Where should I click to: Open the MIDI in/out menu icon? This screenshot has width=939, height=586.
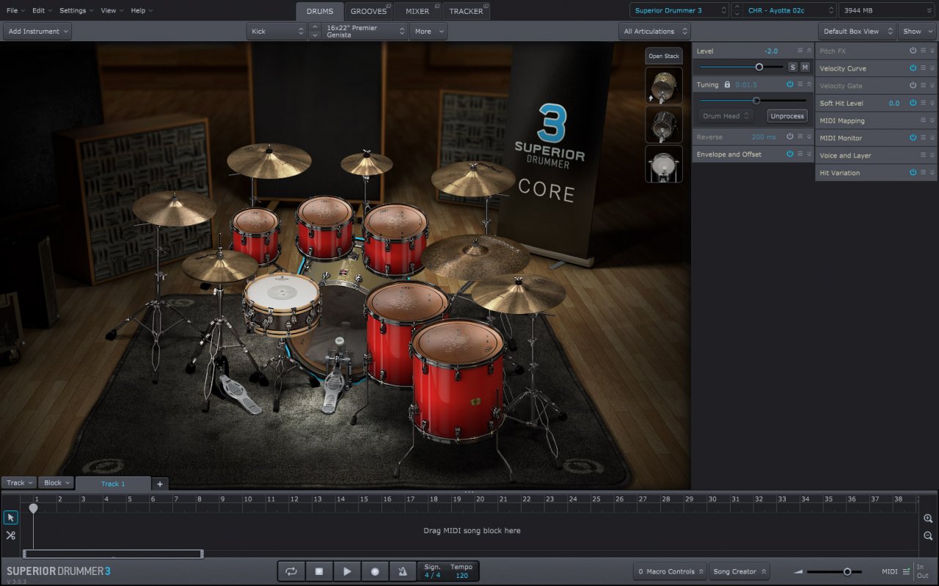[x=906, y=571]
